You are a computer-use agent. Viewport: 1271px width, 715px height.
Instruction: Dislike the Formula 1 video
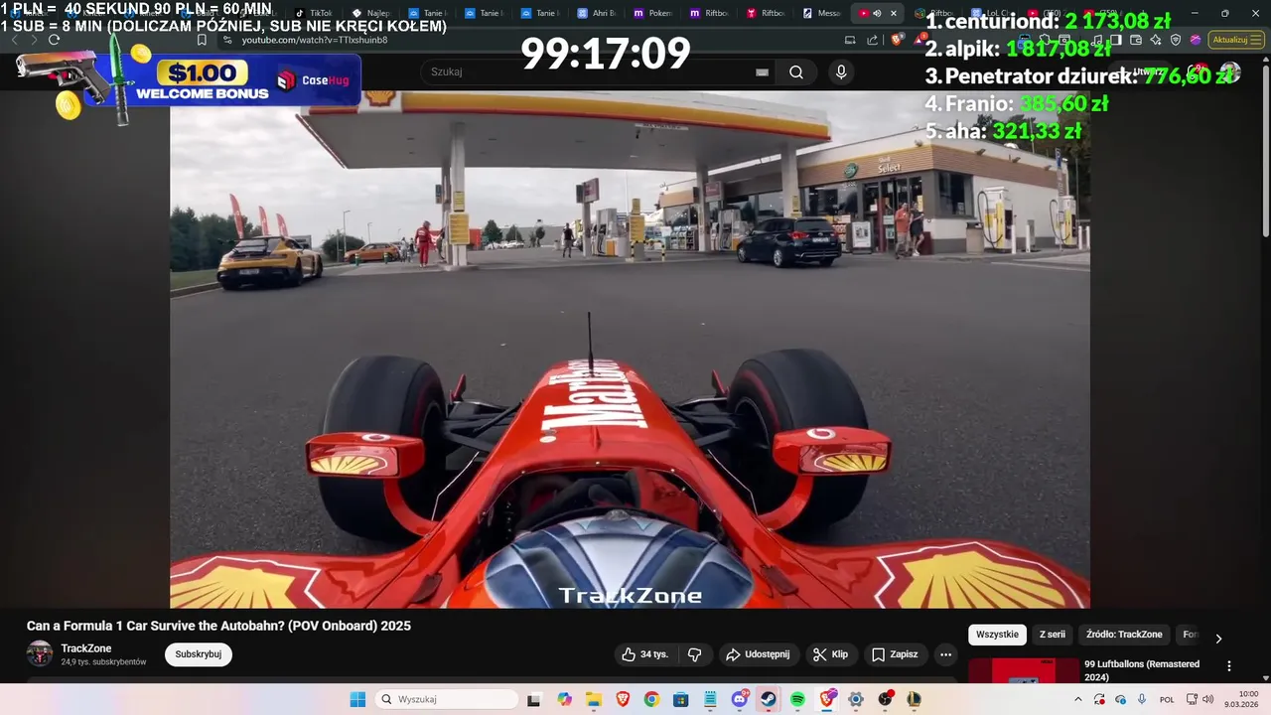pos(694,654)
